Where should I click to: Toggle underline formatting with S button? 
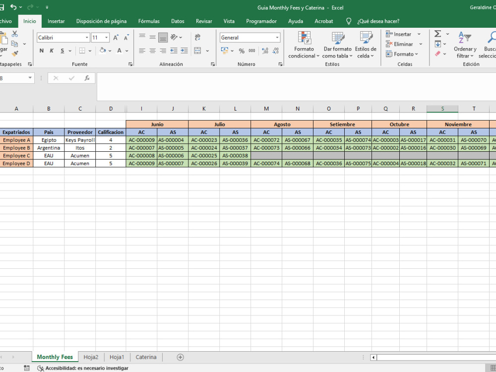62,51
